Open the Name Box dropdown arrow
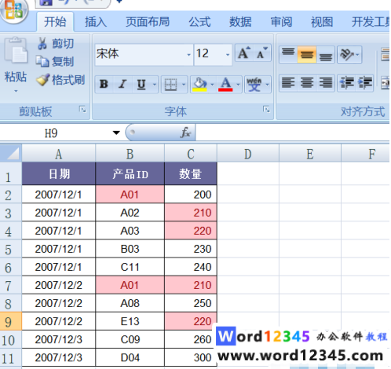391x369 pixels. [x=116, y=133]
